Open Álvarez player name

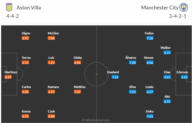tap(131, 58)
